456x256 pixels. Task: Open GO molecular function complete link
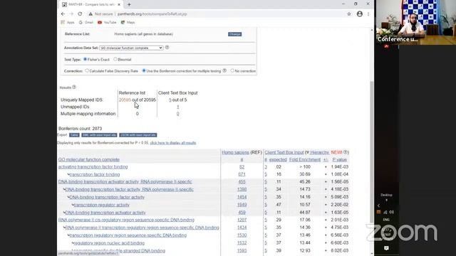pos(88,159)
